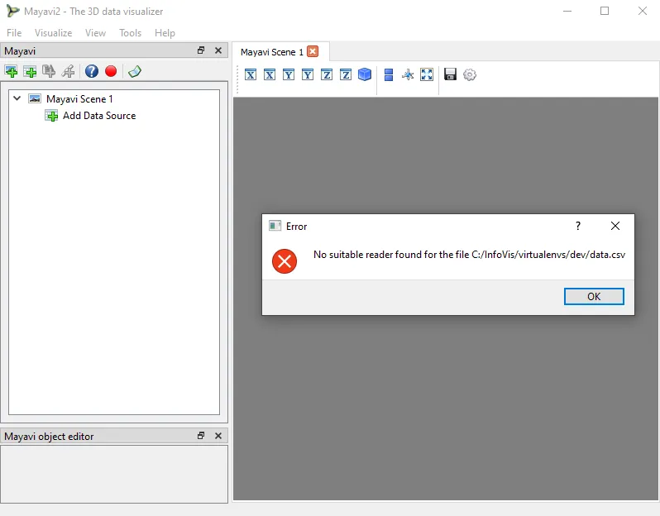This screenshot has height=516, width=660.
Task: Select Mayavi Scene 1 in the tree
Action: 79,99
